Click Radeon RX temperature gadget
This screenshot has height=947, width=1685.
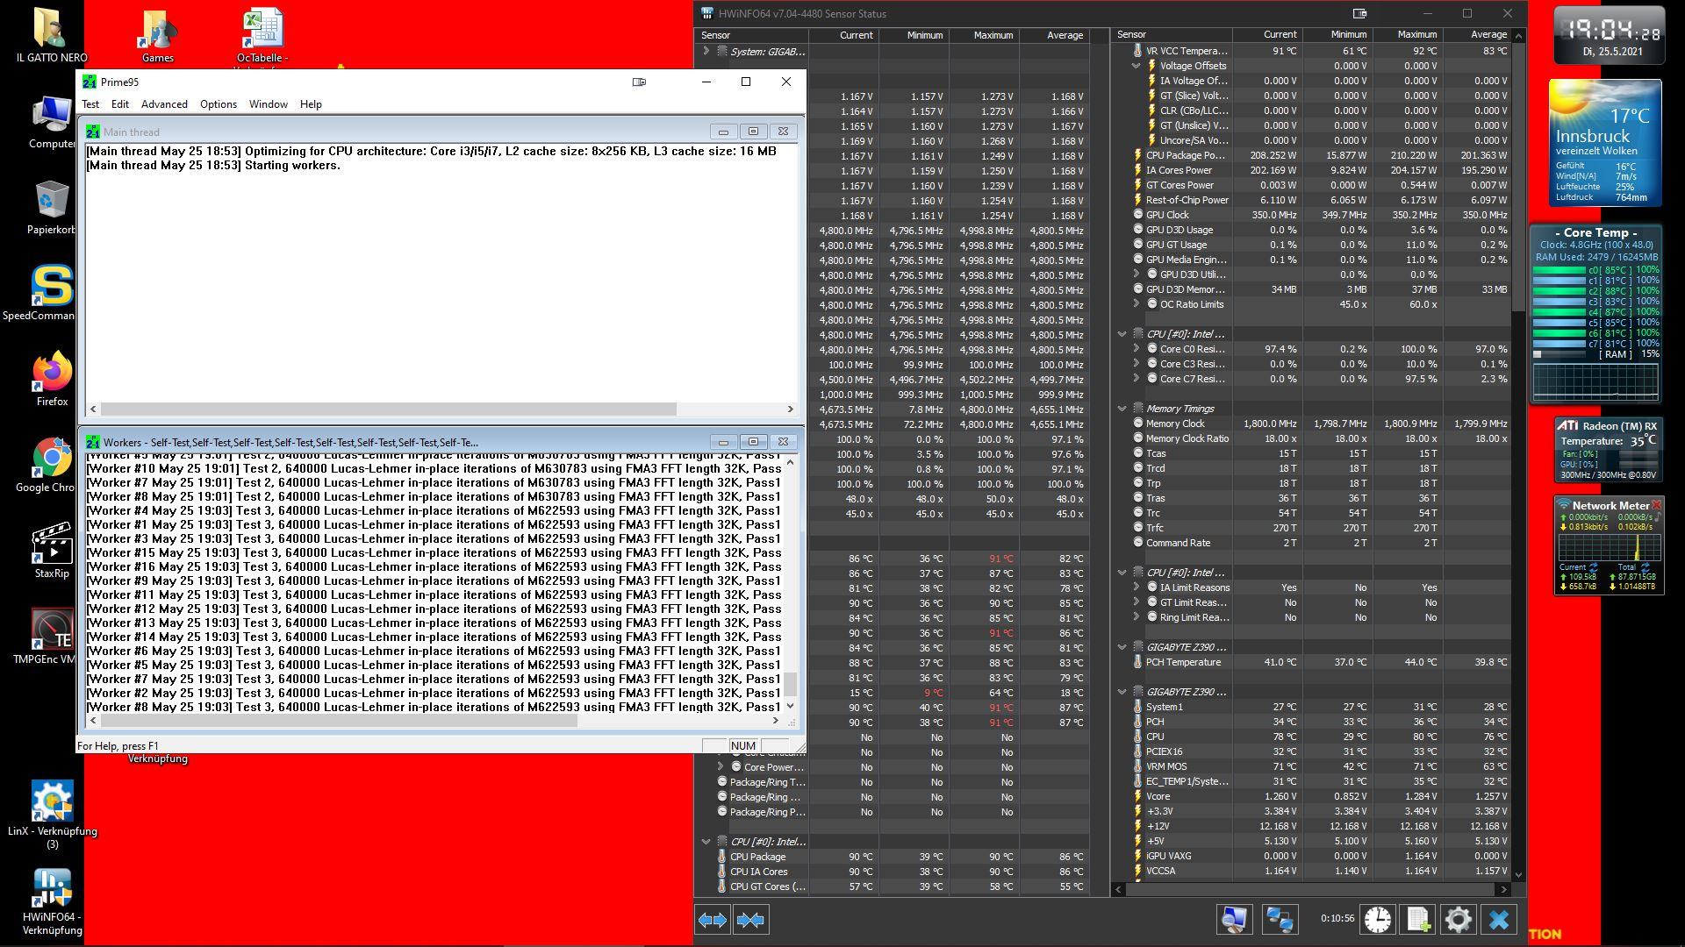(1607, 450)
